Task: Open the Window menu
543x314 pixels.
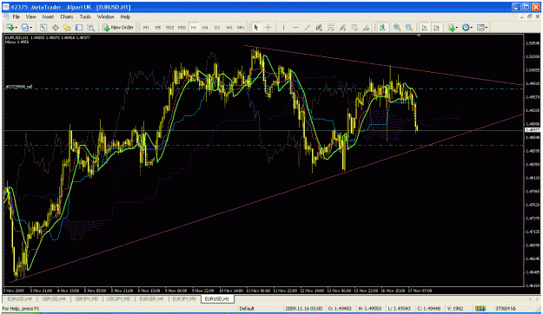Action: [x=105, y=16]
